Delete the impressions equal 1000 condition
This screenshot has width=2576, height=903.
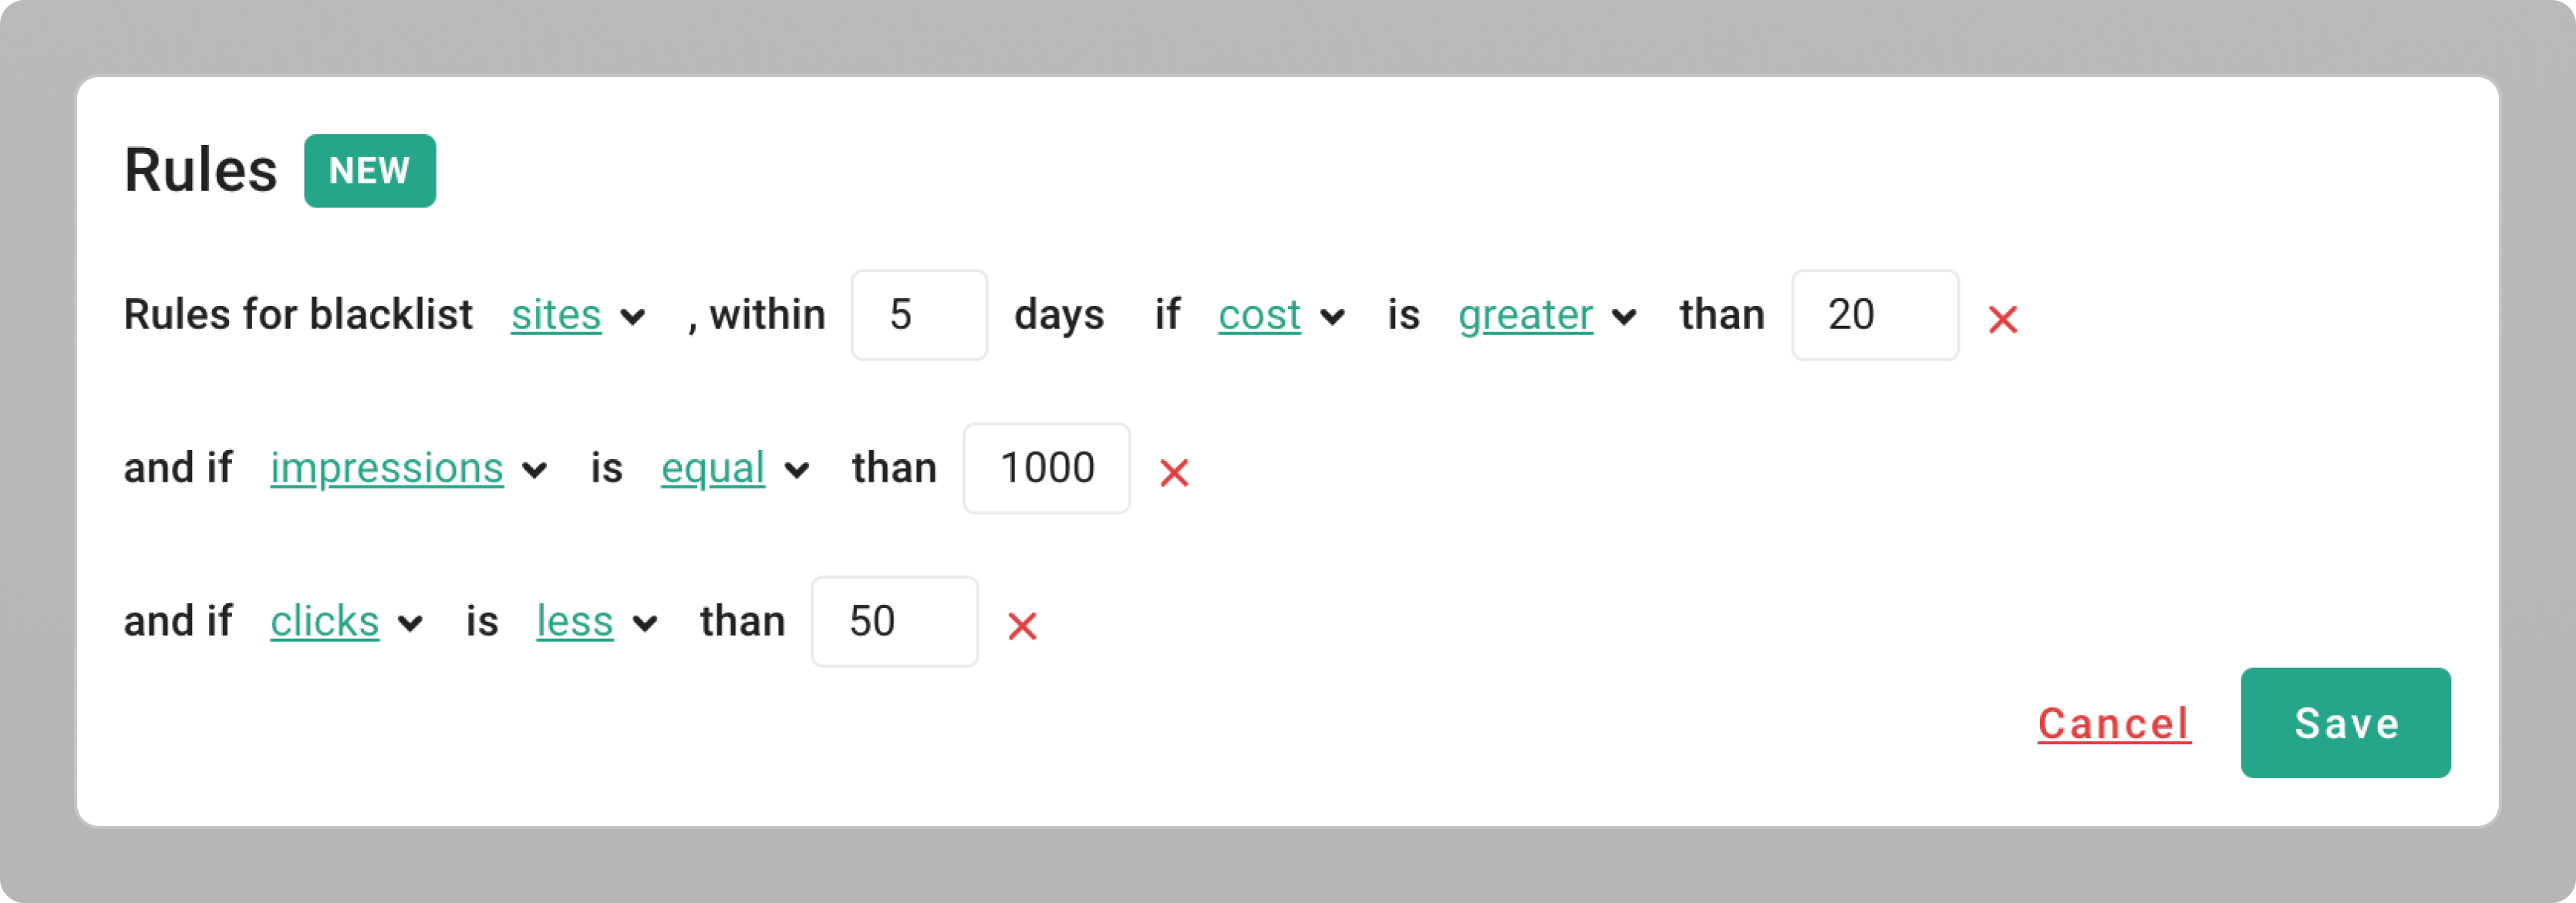(1173, 472)
